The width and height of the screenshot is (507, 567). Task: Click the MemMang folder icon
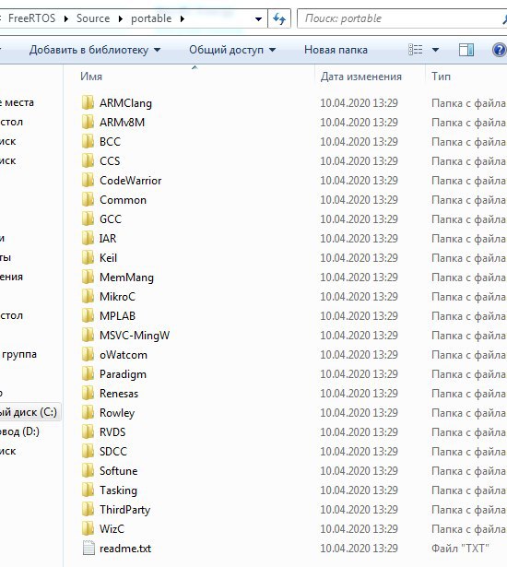tap(88, 277)
